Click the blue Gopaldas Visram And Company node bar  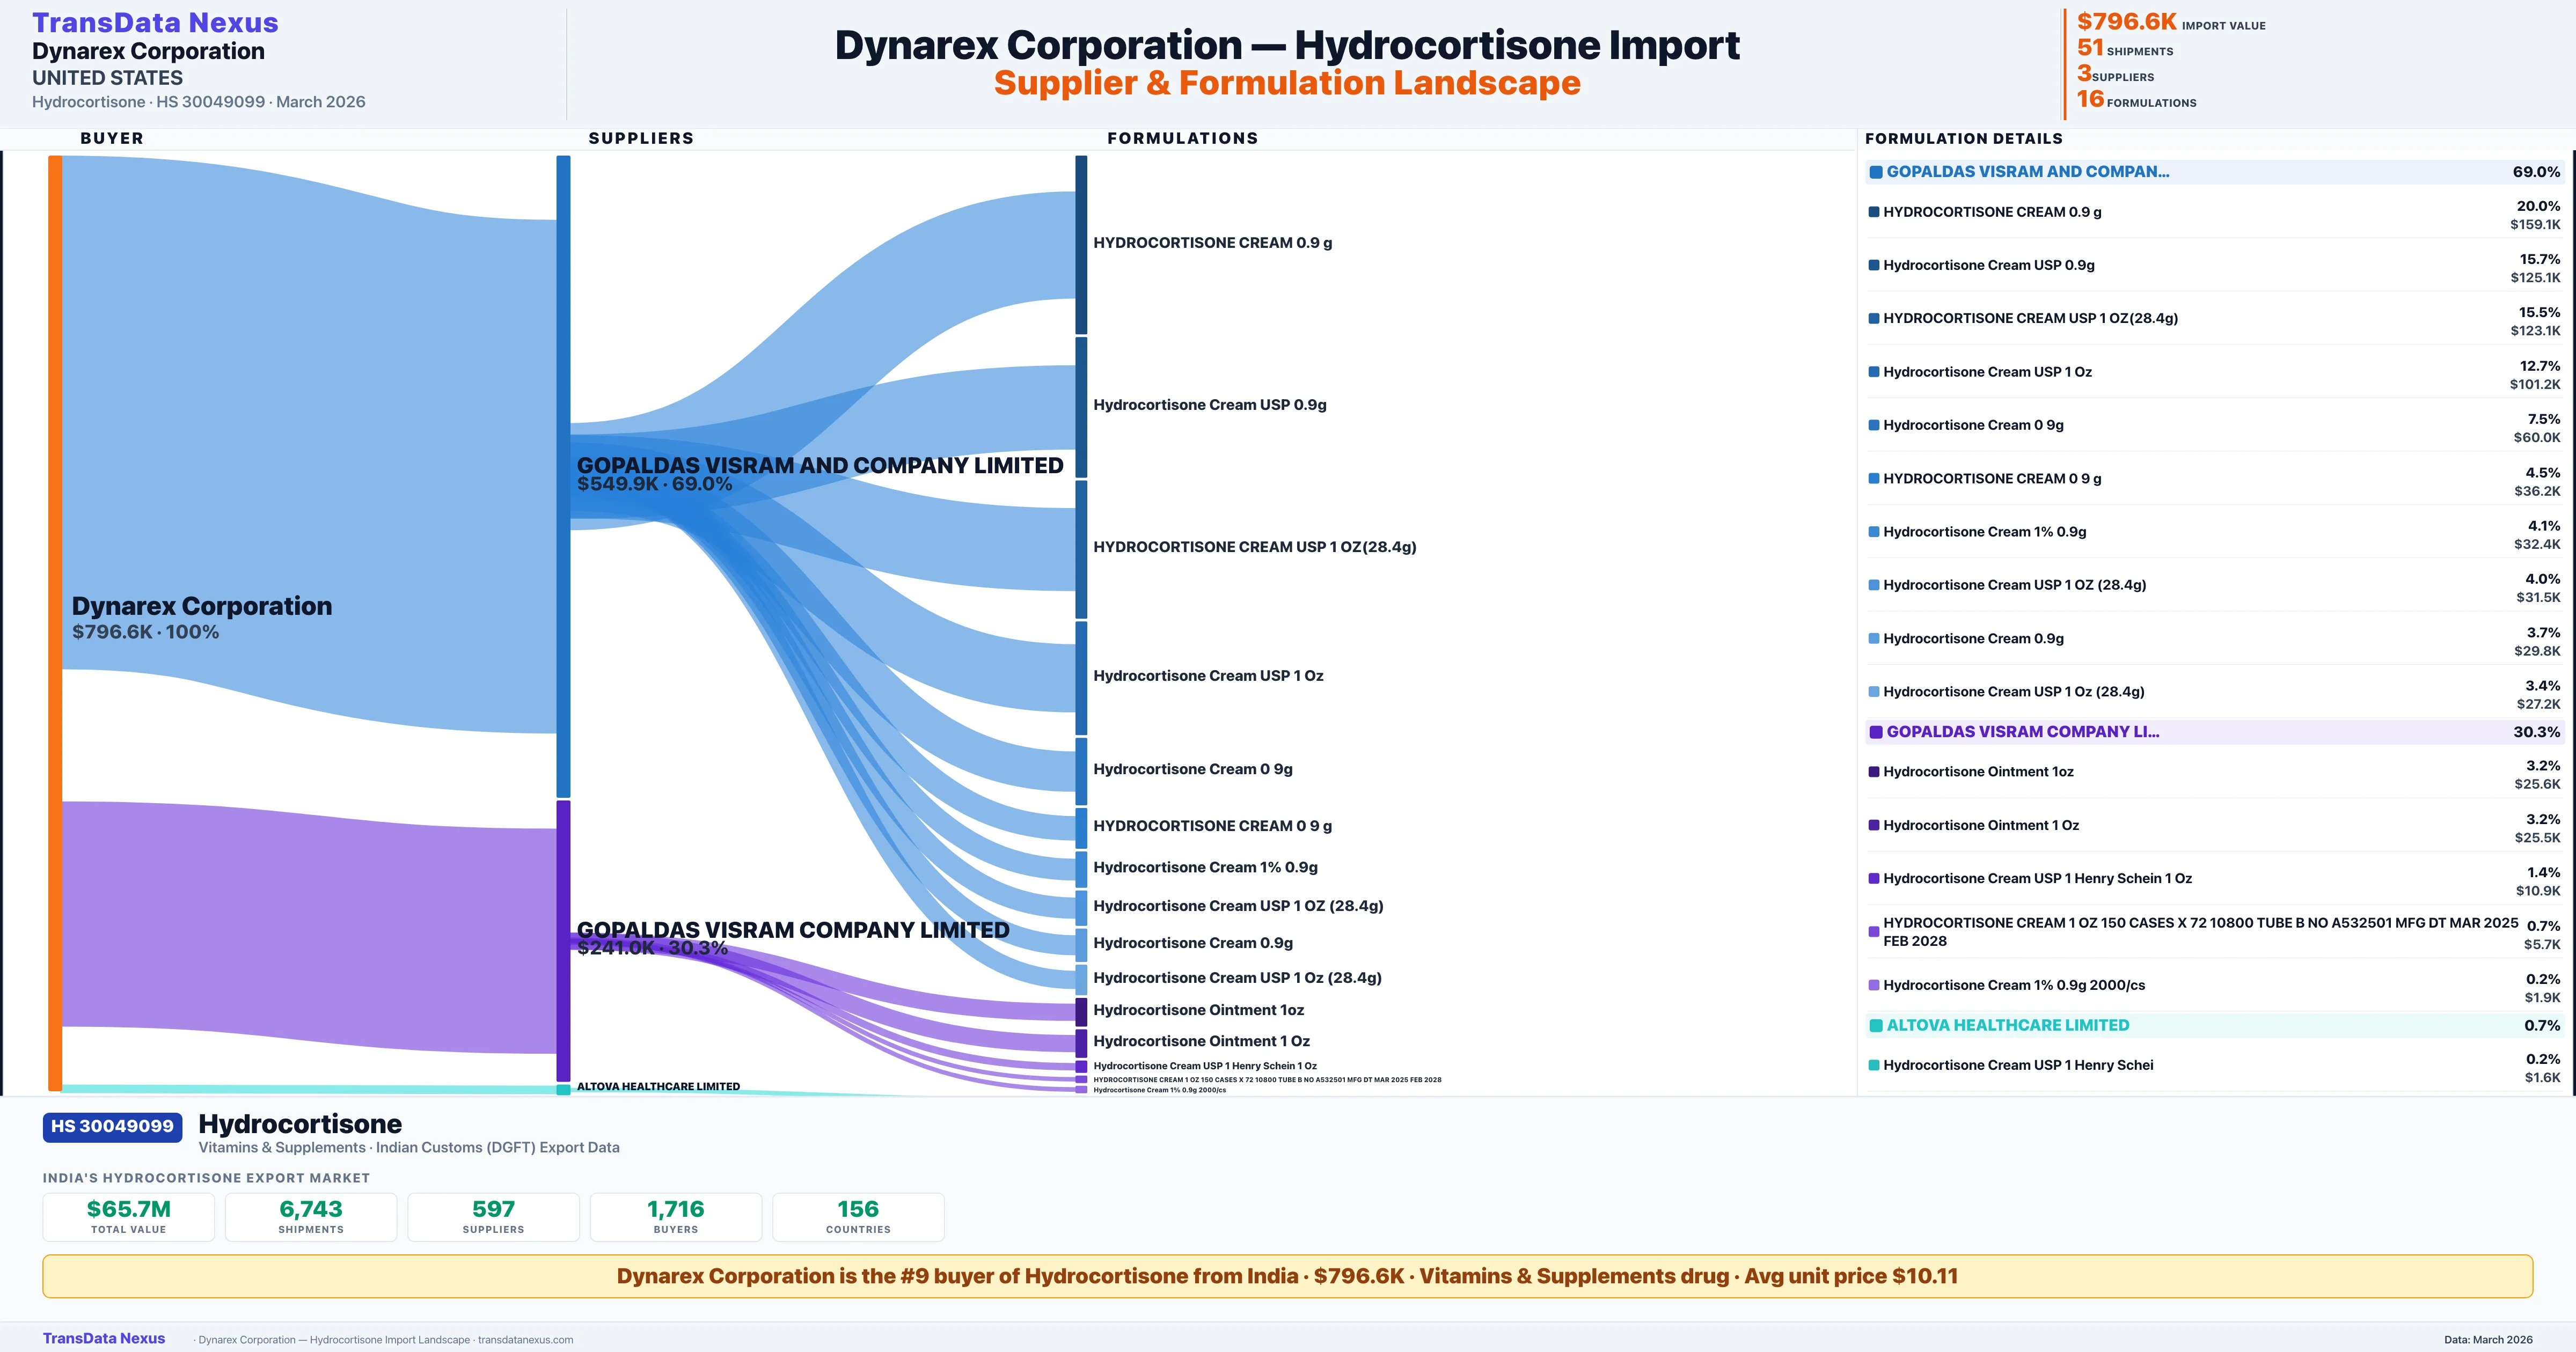tap(563, 475)
